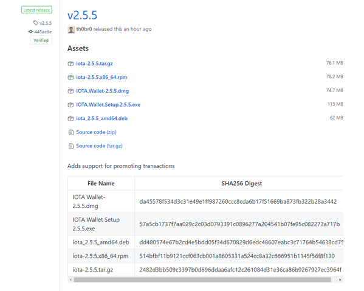Download IOTA.Wallet.Setup.2.5.5.exe installer
The image size is (364, 291).
[x=108, y=105]
